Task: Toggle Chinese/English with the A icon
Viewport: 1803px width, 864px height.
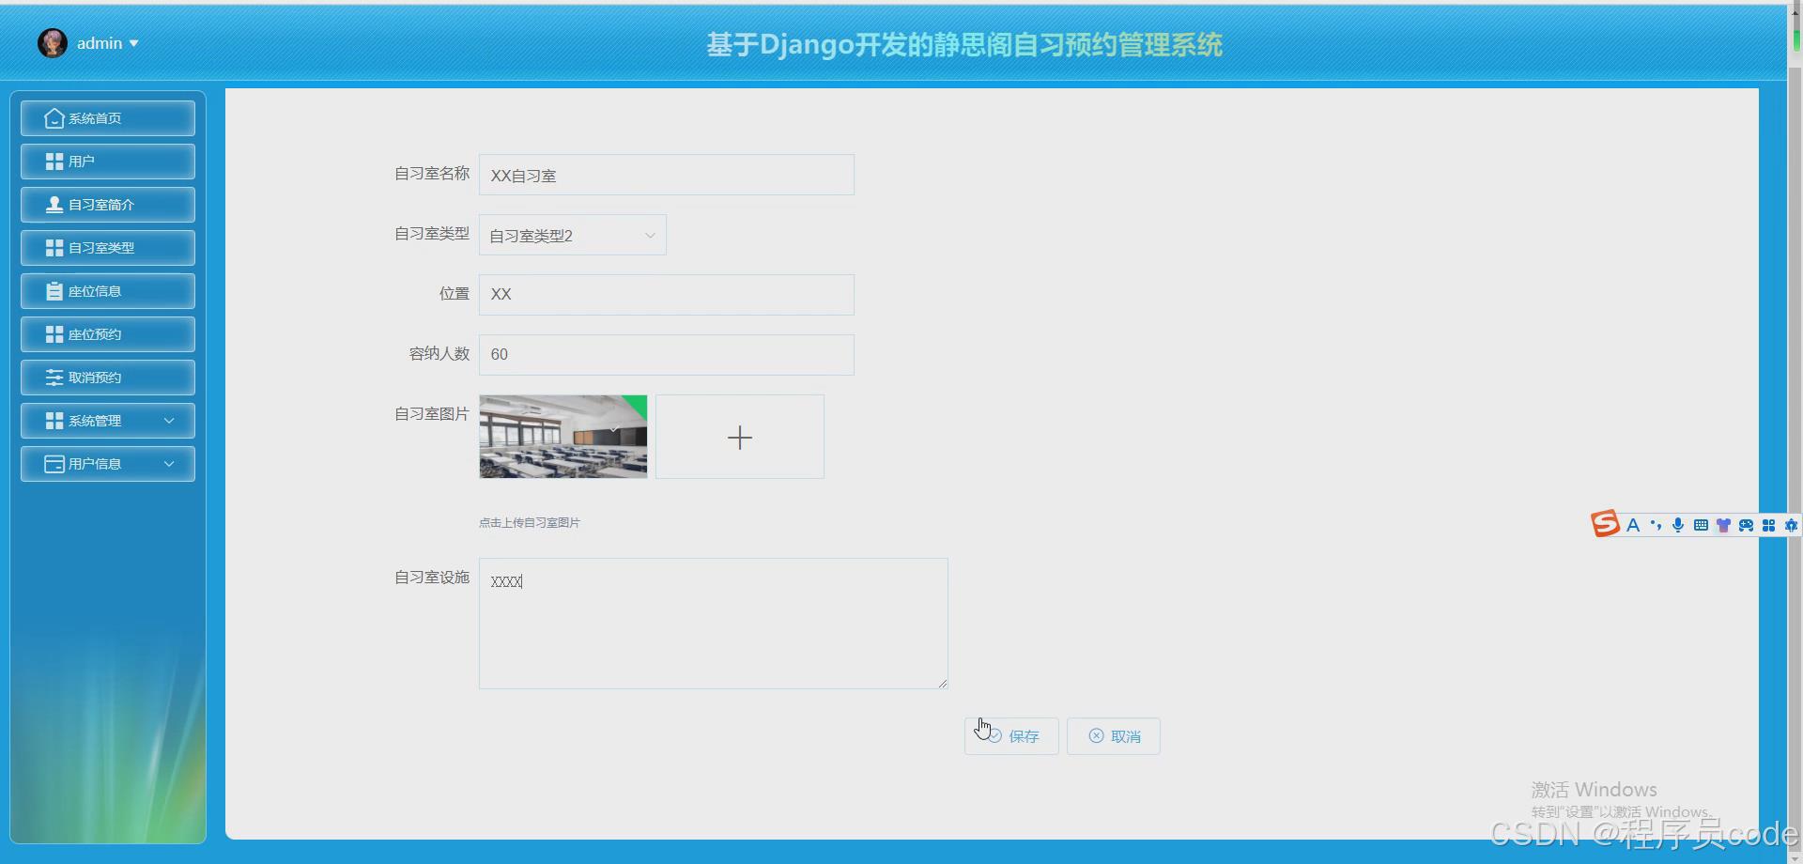Action: click(x=1634, y=525)
